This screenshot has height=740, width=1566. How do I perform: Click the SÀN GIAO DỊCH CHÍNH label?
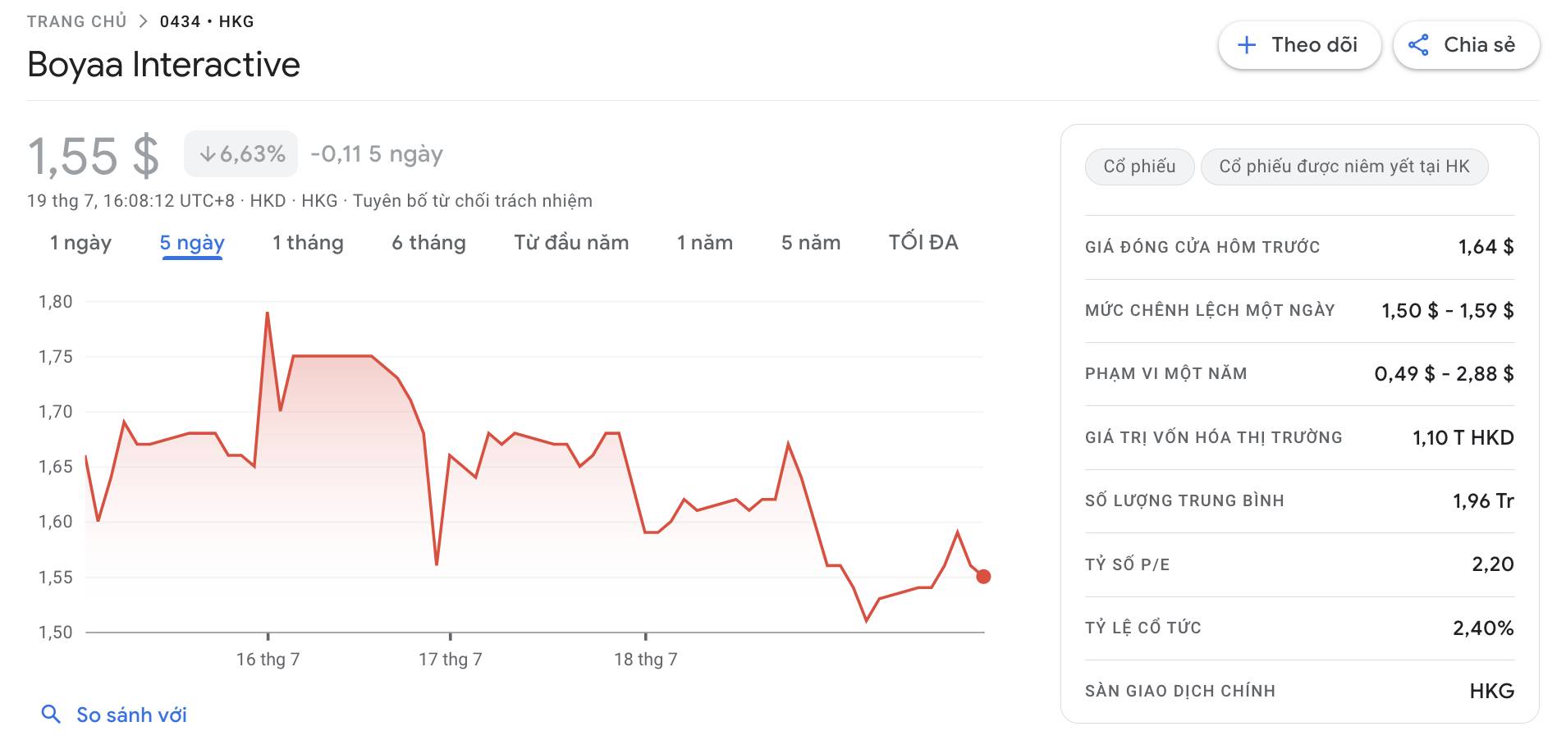[1180, 692]
